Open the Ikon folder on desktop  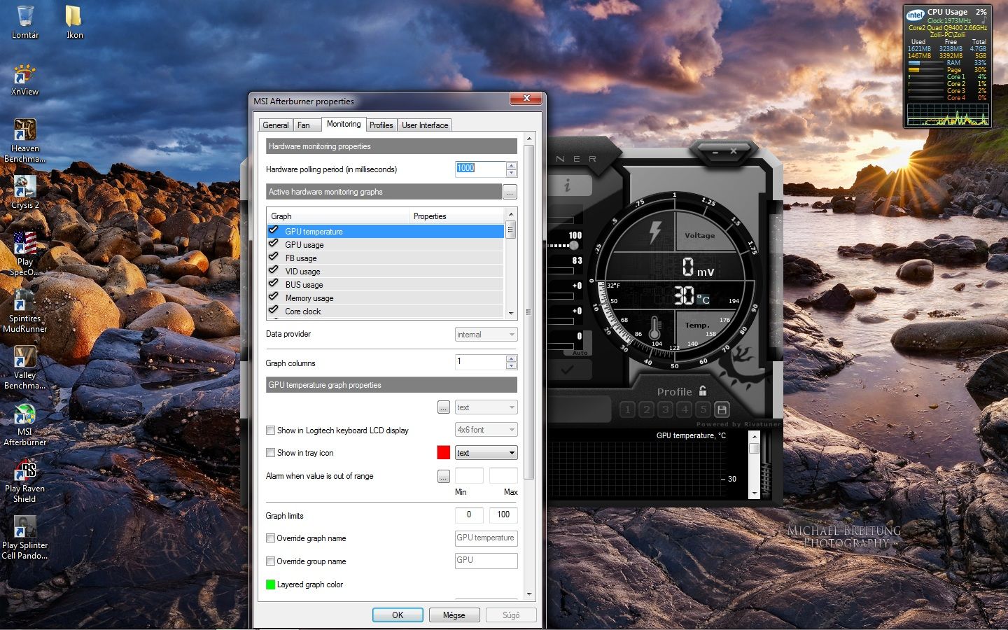(x=74, y=22)
